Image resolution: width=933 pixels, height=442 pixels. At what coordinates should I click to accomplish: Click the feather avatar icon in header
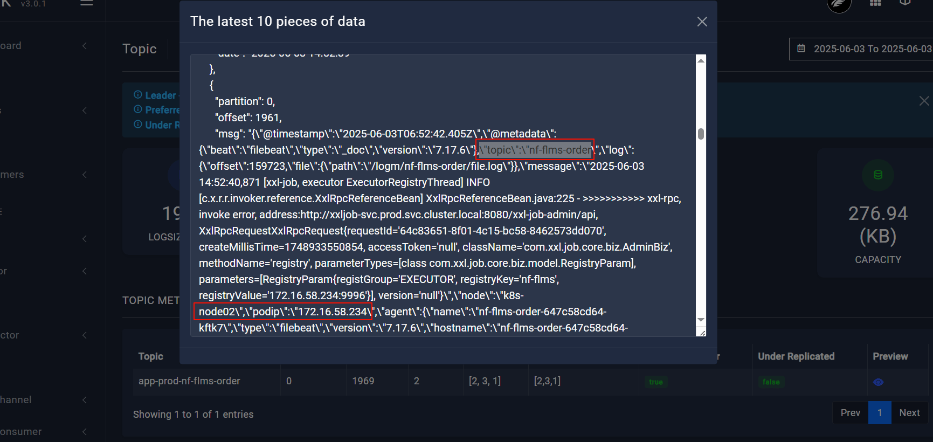(839, 4)
